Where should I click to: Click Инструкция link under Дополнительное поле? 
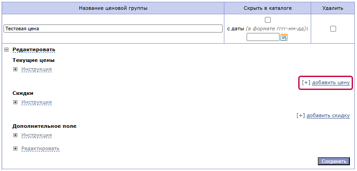pos(37,135)
